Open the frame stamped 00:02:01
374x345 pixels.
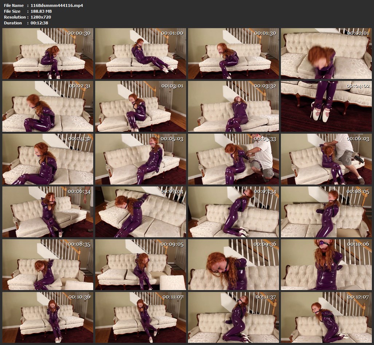coord(326,53)
